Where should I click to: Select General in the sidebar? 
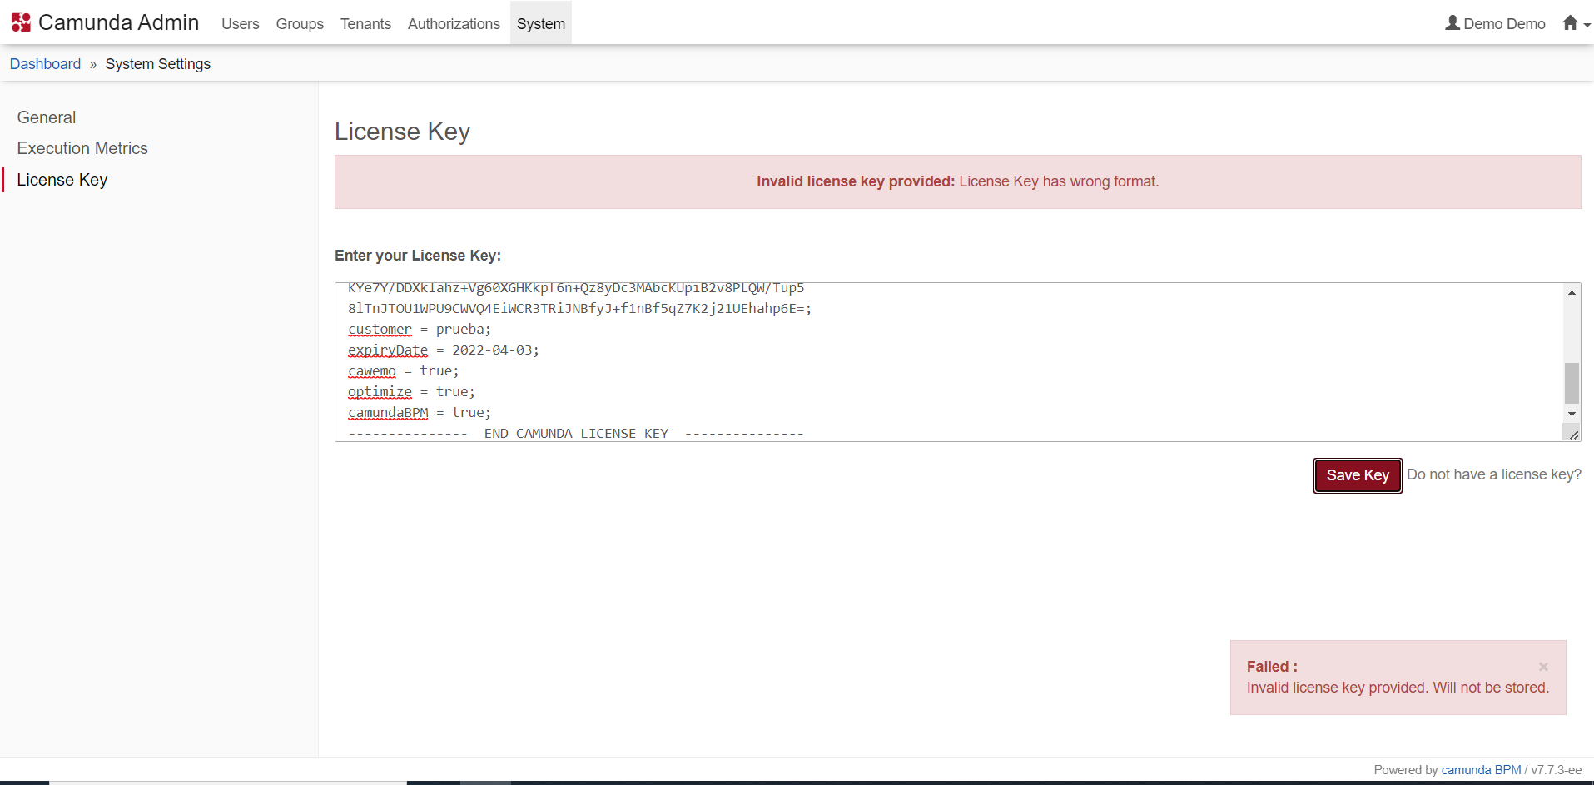[47, 117]
